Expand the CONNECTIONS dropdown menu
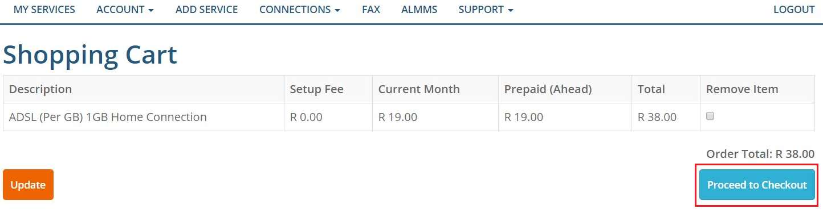This screenshot has width=823, height=213. (x=300, y=10)
